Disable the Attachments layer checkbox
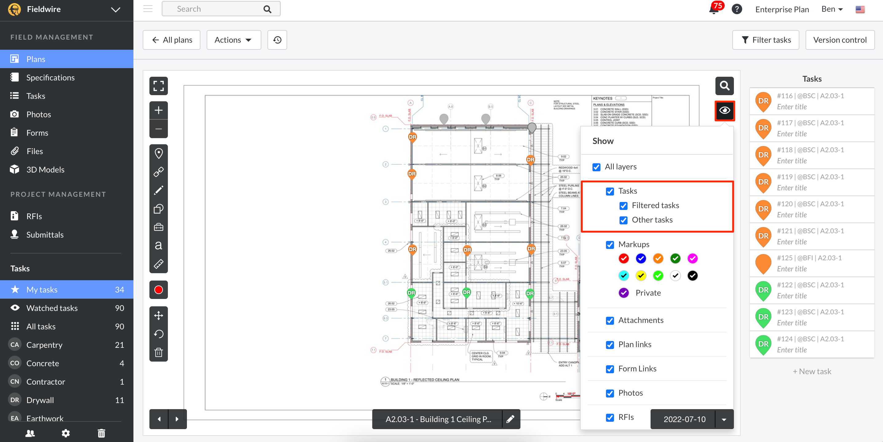This screenshot has width=883, height=442. [610, 320]
